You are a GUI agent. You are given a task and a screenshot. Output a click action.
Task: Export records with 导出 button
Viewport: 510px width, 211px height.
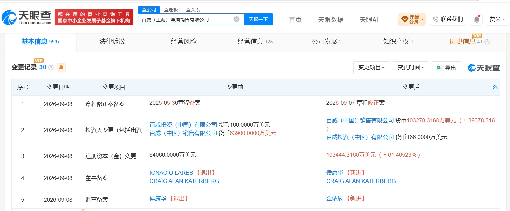446,68
